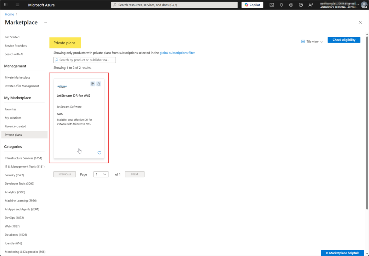Viewport: 369px width, 256px height.
Task: Click the lock badge on JetStream card
Action: [x=99, y=84]
